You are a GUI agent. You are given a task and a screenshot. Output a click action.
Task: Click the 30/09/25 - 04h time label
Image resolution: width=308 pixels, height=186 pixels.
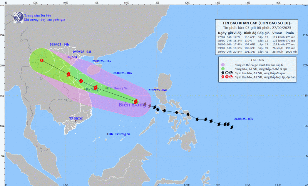[59, 45]
